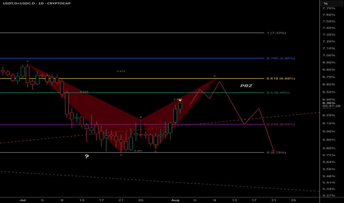Screen dimensions: 344x203
Task: Click the D point label of the pattern
Action: point(215,76)
